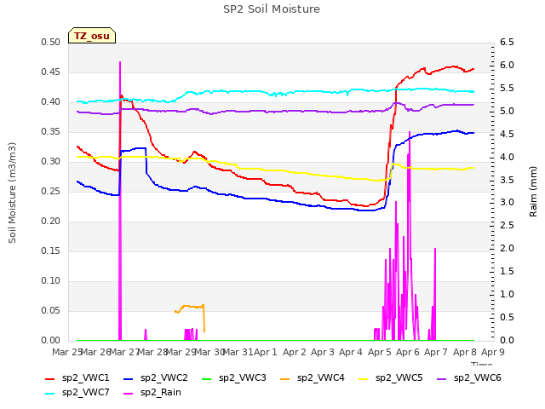Select the sp2_VWC2 legend entry

[156, 378]
